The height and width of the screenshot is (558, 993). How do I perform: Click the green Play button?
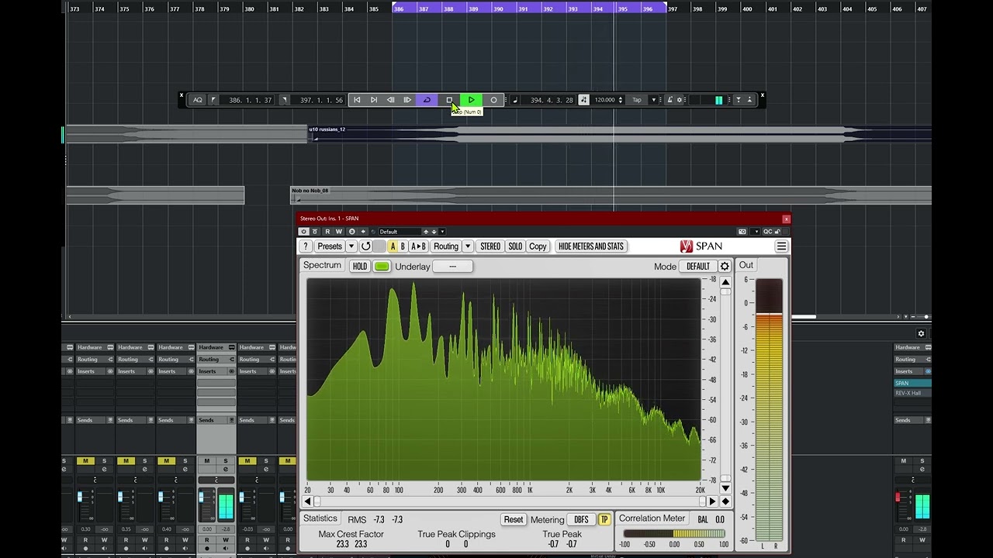(471, 100)
